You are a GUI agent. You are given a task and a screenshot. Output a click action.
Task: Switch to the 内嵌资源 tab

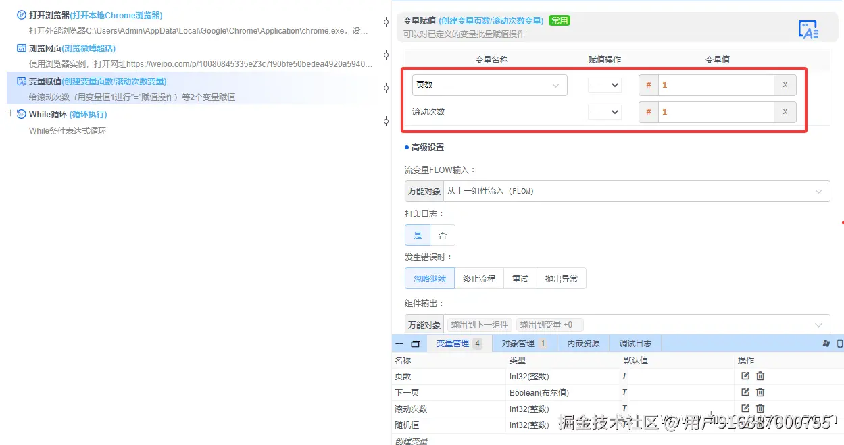pos(583,344)
